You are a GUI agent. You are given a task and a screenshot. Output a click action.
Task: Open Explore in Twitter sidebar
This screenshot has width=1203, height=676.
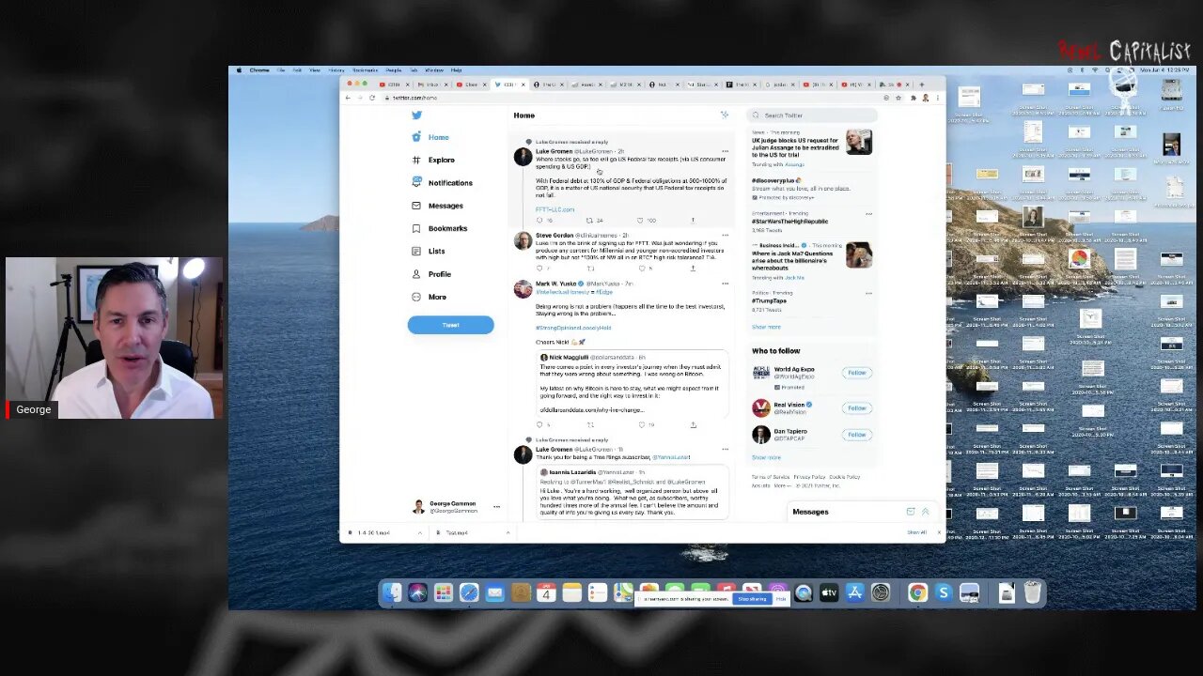pyautogui.click(x=433, y=160)
